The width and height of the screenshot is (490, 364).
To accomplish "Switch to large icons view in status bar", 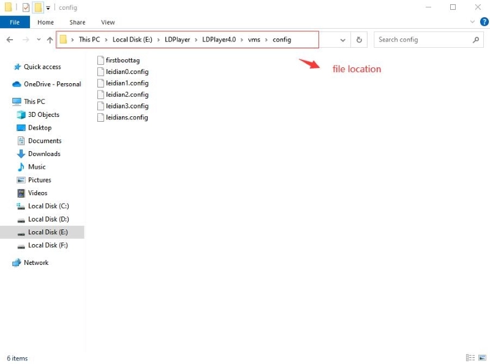I will (482, 358).
